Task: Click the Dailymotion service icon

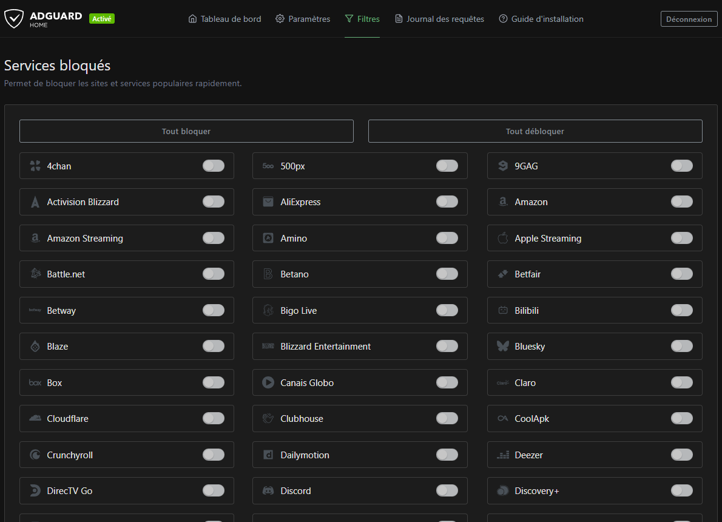Action: click(x=268, y=455)
